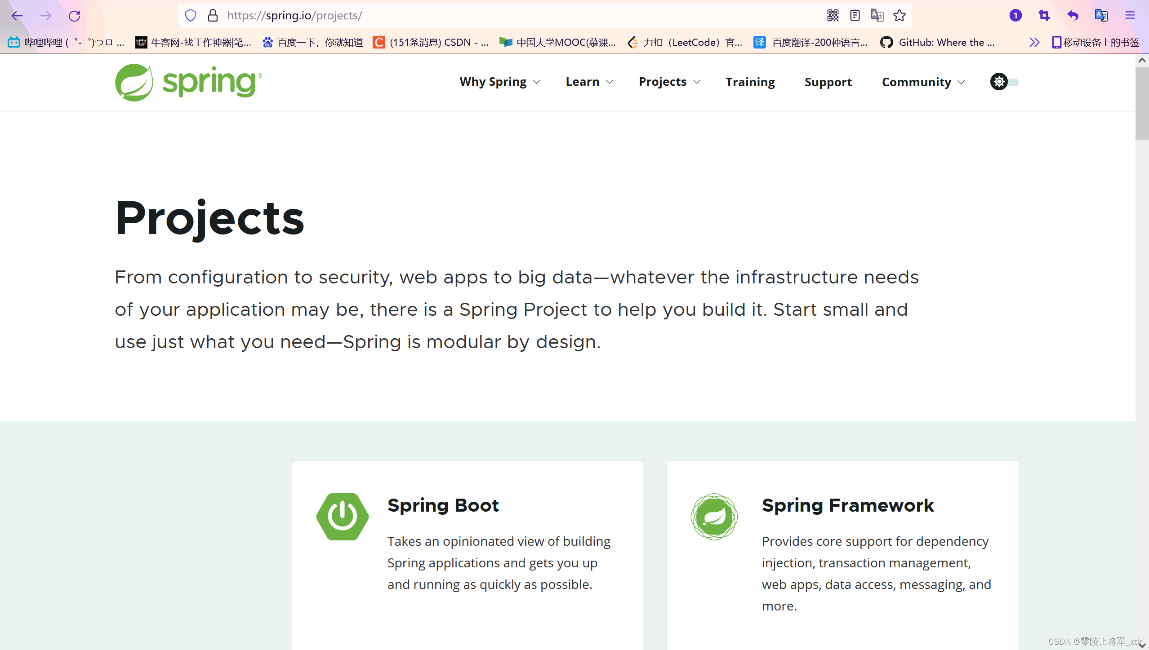Click the Spring Boot power icon
Image resolution: width=1149 pixels, height=650 pixels.
(x=343, y=517)
